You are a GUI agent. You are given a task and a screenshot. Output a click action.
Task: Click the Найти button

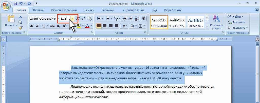(235, 17)
